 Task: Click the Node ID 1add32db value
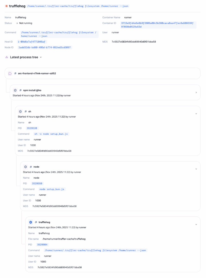coord(44,47)
